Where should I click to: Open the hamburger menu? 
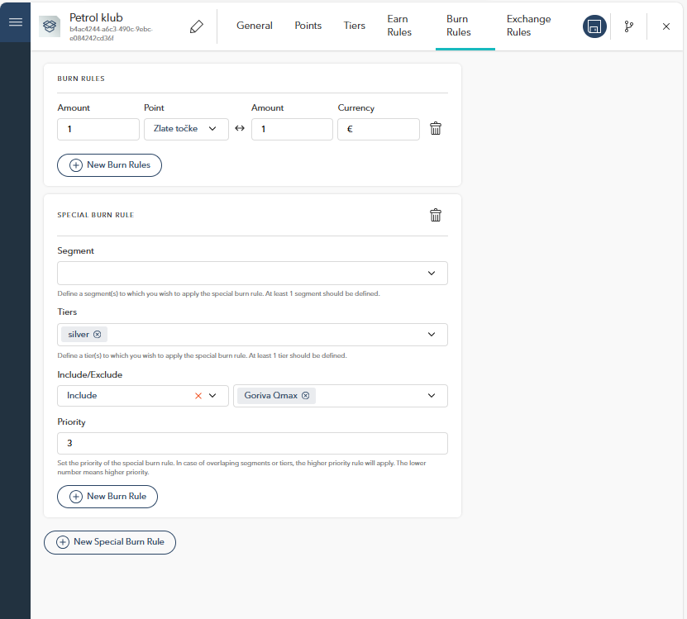pos(16,22)
